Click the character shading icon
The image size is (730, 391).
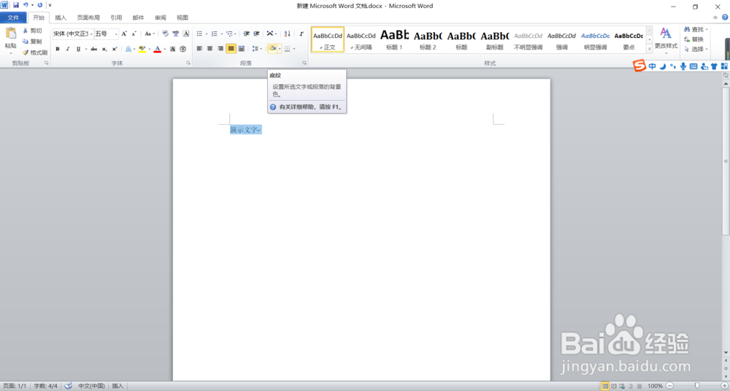pos(173,49)
